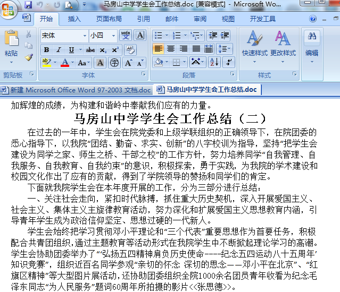The height and width of the screenshot is (292, 340).
Task: Apply paragraph shading with paint bucket
Action: (159, 63)
